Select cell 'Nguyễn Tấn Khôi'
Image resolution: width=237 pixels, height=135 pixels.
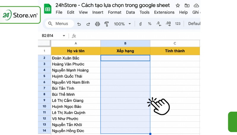pyautogui.click(x=76, y=125)
